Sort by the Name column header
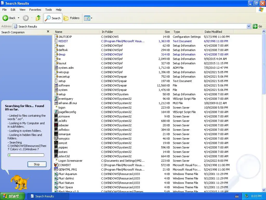The height and width of the screenshot is (200, 266). click(x=76, y=32)
